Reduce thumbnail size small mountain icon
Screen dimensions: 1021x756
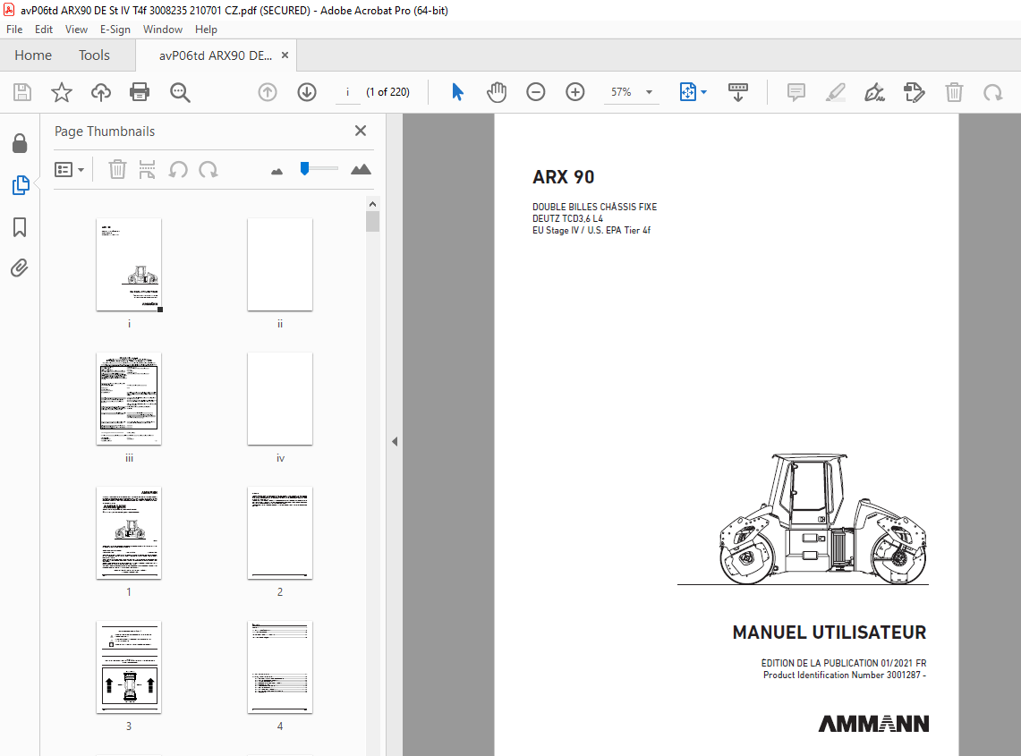coord(277,172)
